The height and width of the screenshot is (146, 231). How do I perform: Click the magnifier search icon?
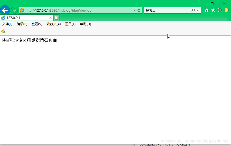tap(193, 10)
